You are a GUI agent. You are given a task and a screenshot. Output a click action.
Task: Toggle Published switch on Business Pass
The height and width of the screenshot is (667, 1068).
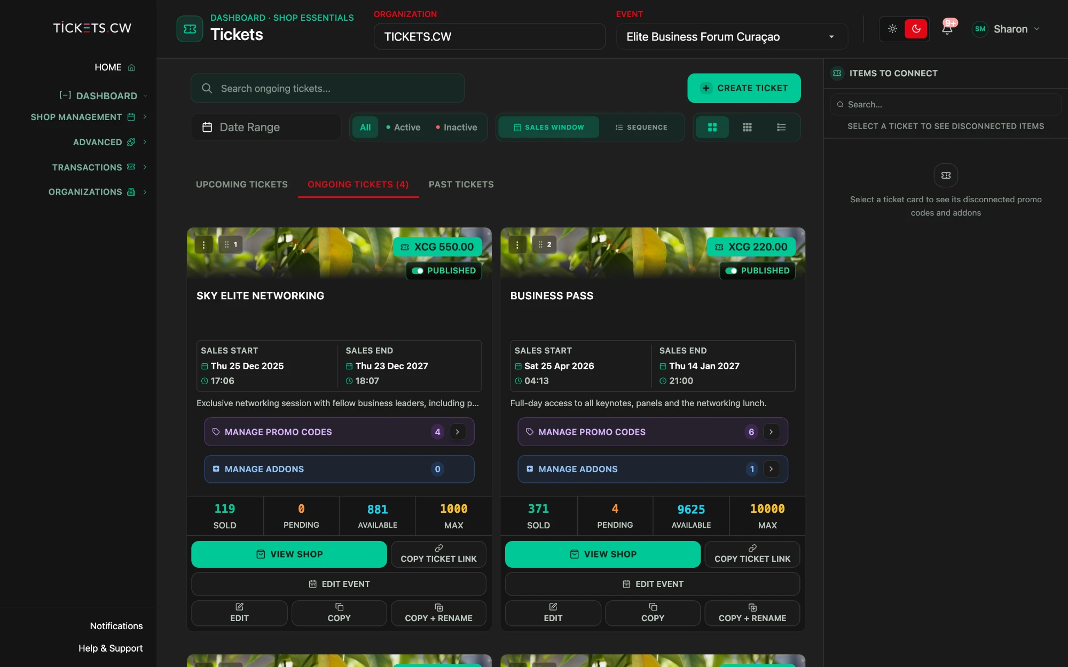[731, 271]
